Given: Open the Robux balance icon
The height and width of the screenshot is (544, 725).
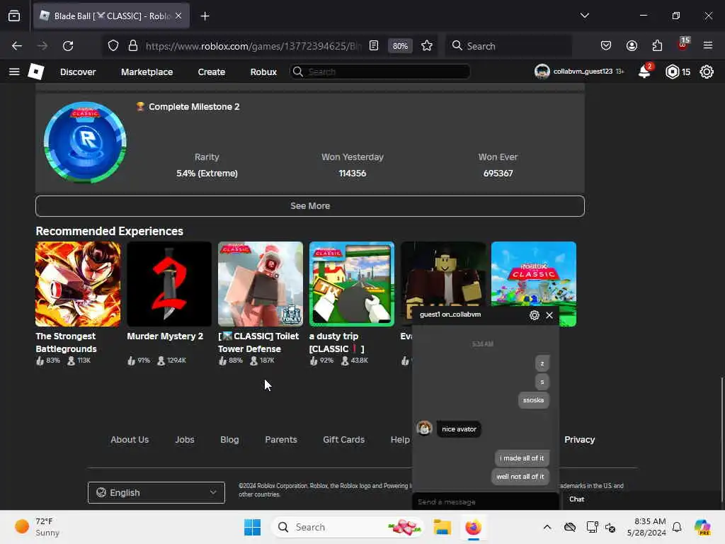Looking at the screenshot, I should [x=673, y=72].
